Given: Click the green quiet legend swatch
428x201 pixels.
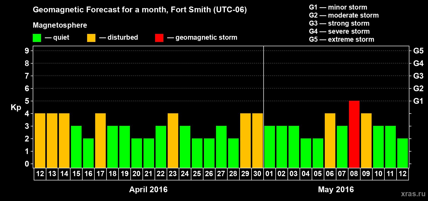Looking at the screenshot, I should pos(37,38).
